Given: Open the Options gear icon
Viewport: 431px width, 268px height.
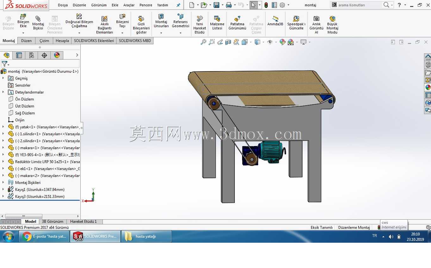Looking at the screenshot, I should pyautogui.click(x=282, y=5).
